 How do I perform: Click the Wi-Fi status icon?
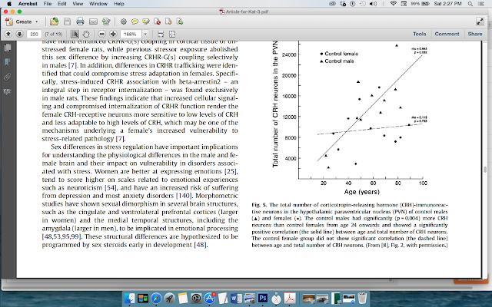pos(393,4)
